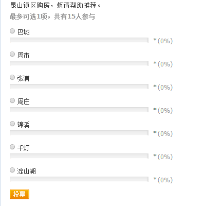
Task: Click the 周市 option label text
Action: [x=24, y=55]
